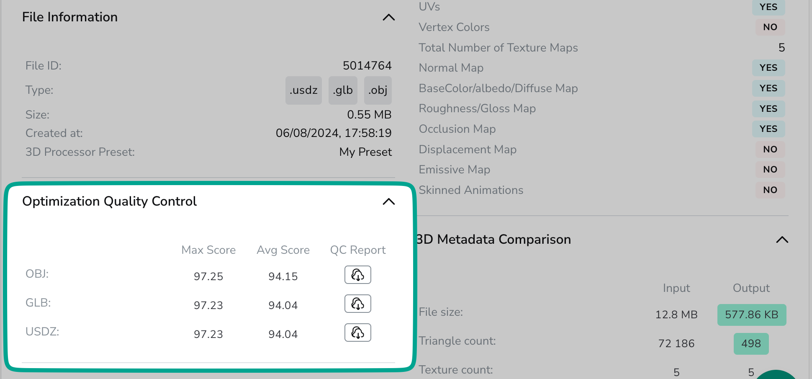The image size is (812, 379).
Task: Click the Output column header
Action: click(751, 288)
